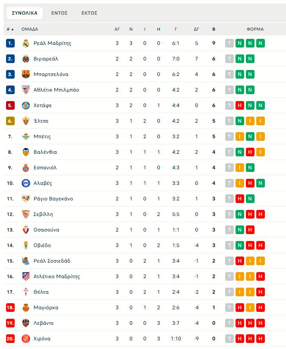286x349 pixels.
Task: Sort by the ΔΓ goal difference header
Action: tap(196, 29)
